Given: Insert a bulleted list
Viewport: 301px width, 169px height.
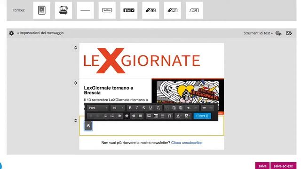Looking at the screenshot, I should pyautogui.click(x=112, y=116).
